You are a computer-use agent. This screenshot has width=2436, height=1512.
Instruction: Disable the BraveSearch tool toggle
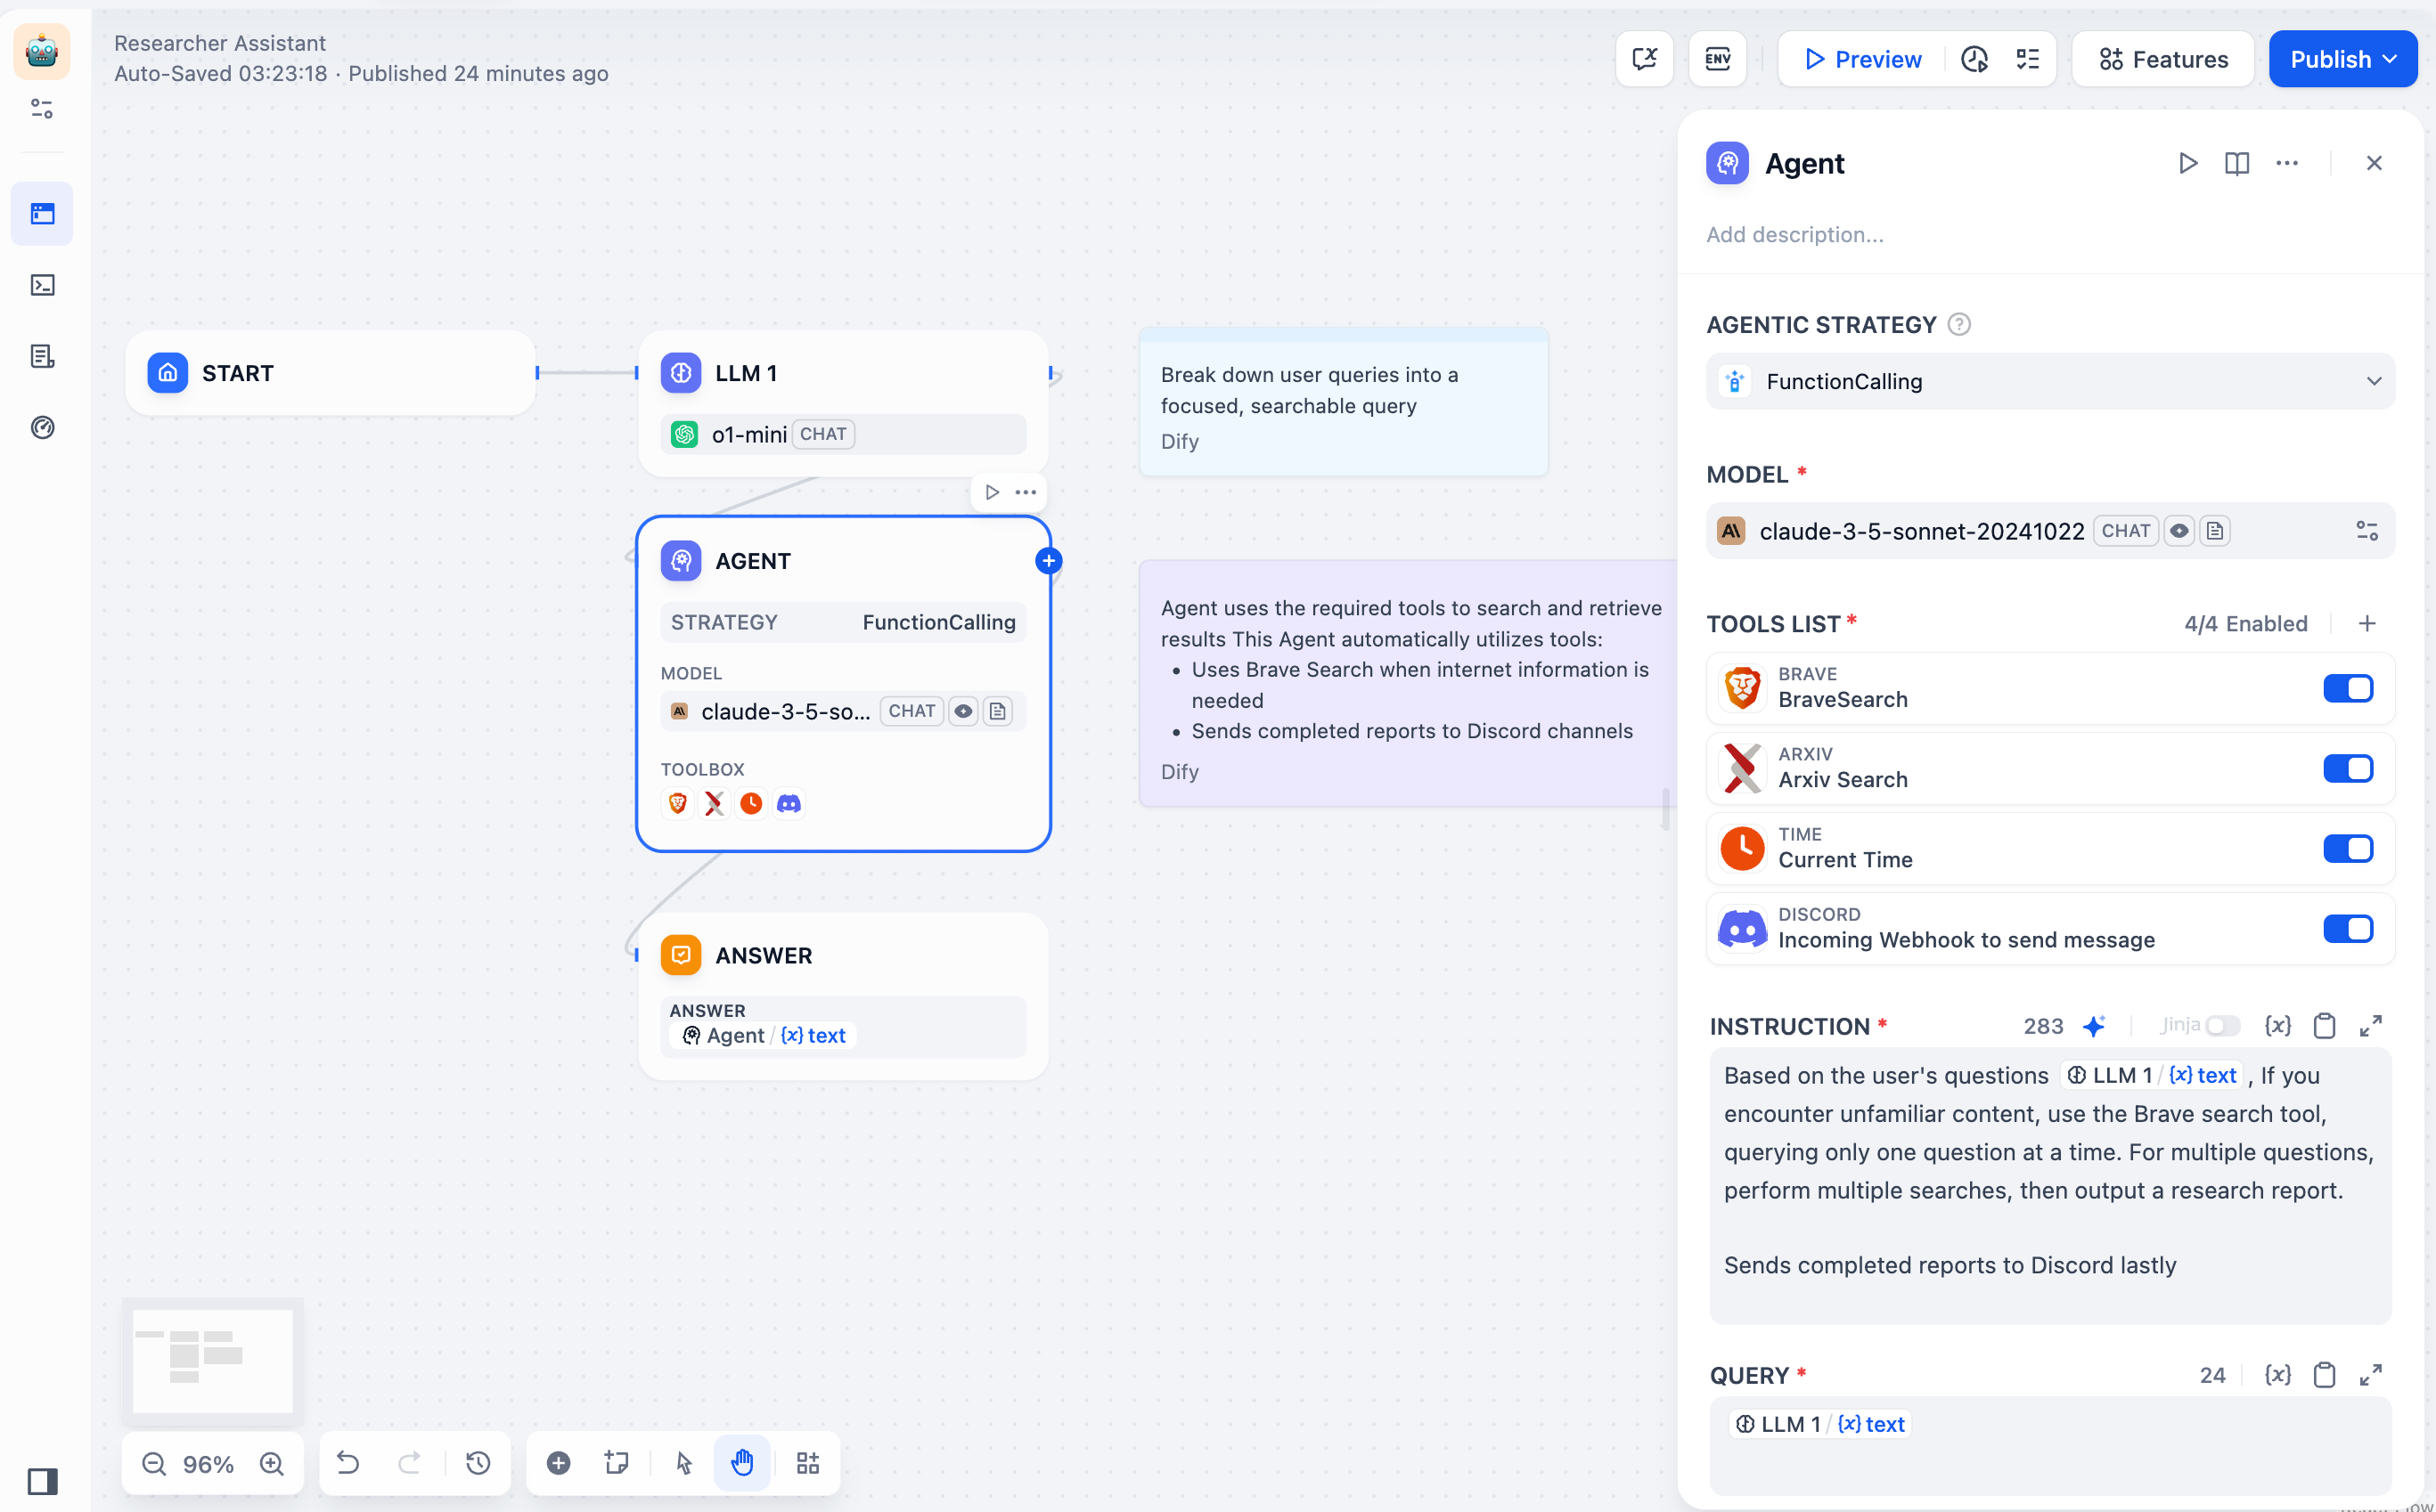coord(2347,688)
